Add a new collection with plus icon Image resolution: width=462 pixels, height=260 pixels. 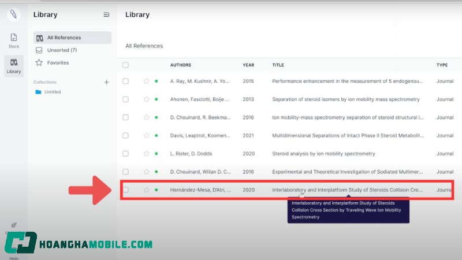coord(106,82)
